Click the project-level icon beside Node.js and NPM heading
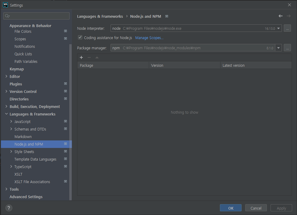The image size is (297, 215). (167, 17)
